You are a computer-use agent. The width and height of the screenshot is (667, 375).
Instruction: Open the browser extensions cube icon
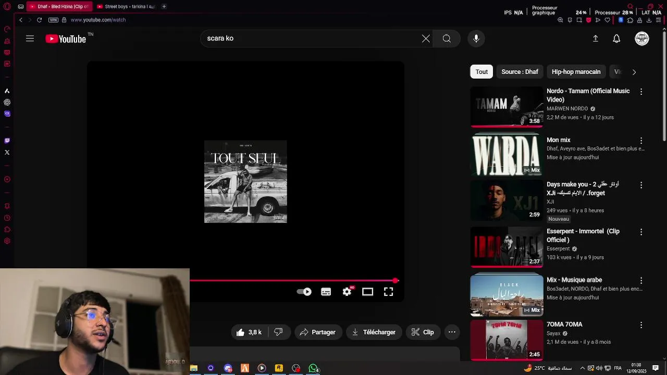pos(630,20)
